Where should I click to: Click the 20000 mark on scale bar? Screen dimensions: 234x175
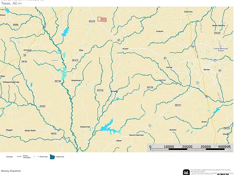[187, 147]
